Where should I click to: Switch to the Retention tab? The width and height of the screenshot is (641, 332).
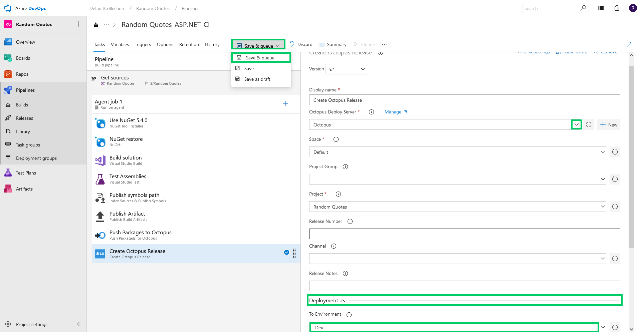189,44
